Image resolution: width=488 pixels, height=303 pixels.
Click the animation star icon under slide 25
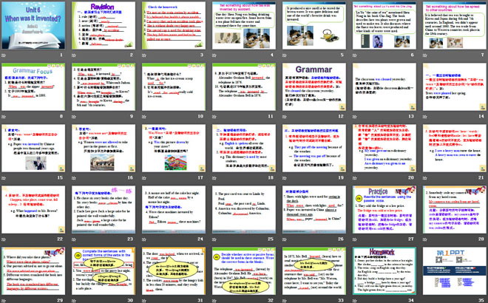214,239
